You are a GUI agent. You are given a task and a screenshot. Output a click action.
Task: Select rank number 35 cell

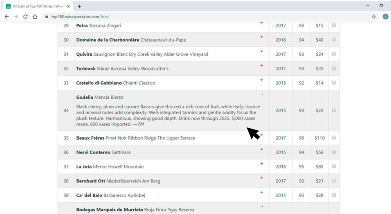[66, 138]
